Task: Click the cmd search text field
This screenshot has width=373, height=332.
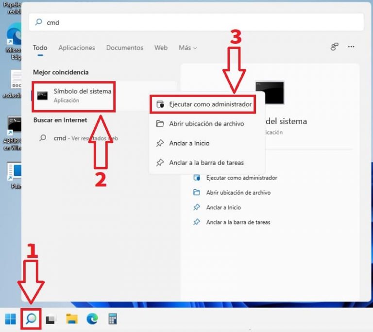Action: (x=194, y=22)
